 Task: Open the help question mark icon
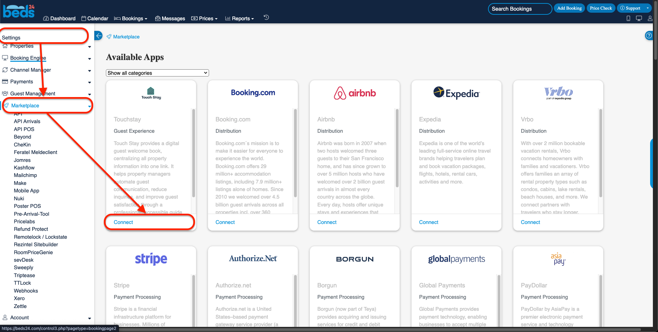pyautogui.click(x=649, y=35)
